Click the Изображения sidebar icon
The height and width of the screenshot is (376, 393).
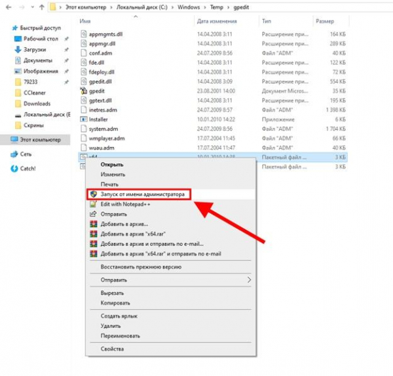(x=18, y=71)
